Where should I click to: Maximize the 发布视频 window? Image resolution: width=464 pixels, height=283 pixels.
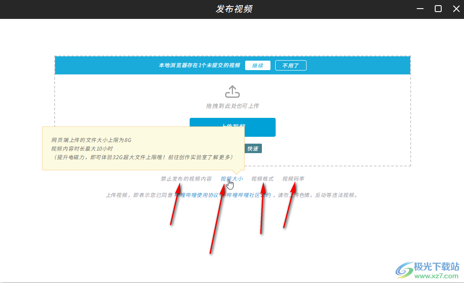[x=438, y=9]
